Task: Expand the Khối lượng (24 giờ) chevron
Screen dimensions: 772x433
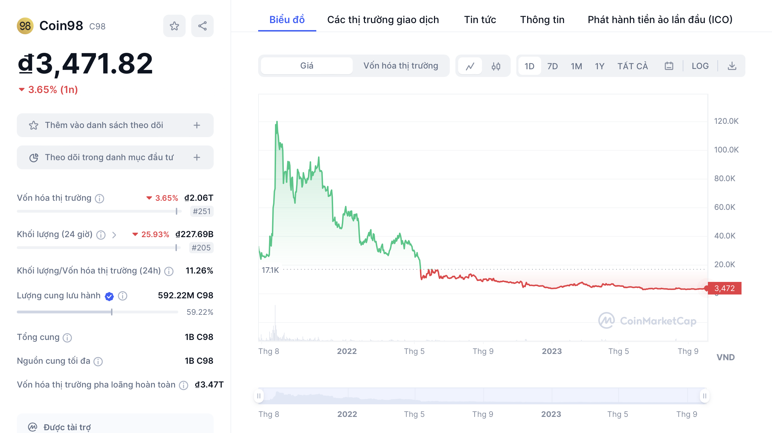Action: click(x=114, y=235)
